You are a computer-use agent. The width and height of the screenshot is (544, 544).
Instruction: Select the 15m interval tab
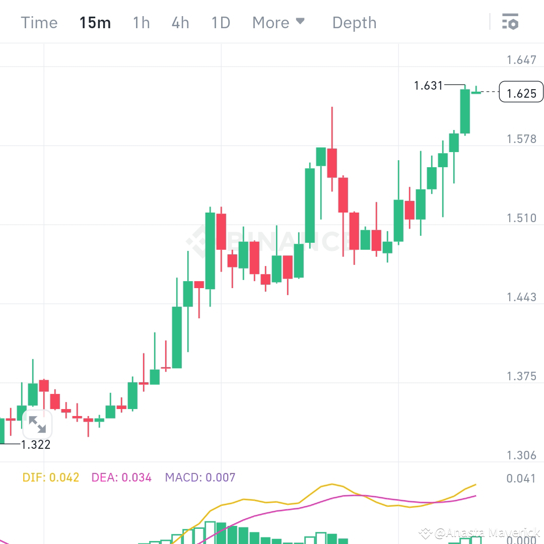pos(95,22)
